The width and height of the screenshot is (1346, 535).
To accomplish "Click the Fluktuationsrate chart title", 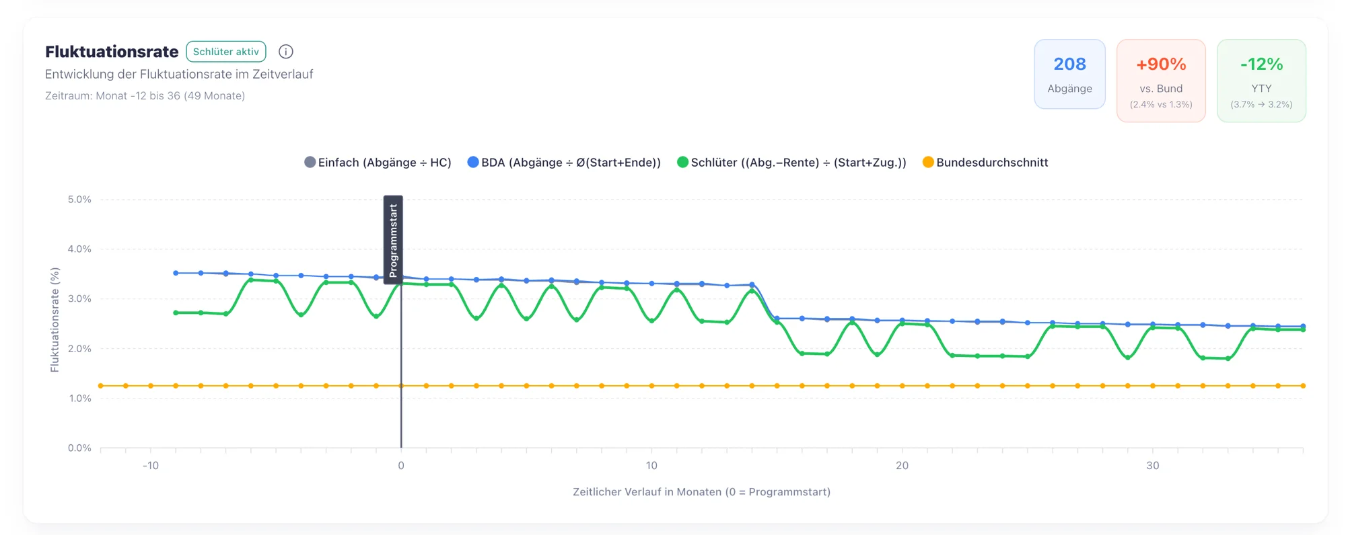I will tap(112, 52).
